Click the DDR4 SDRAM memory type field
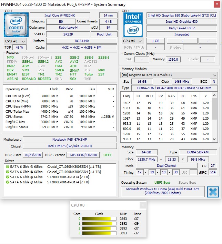Screen dimensions: 222x244 (x=198, y=152)
